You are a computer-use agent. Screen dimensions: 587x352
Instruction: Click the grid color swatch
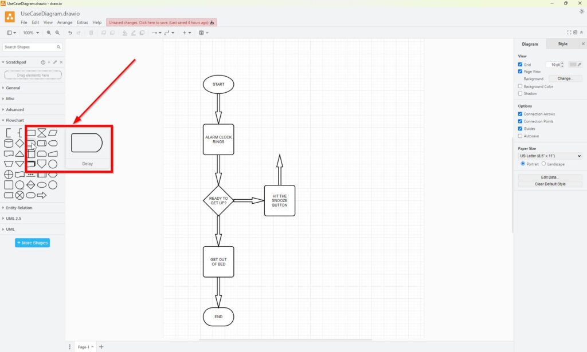pos(573,65)
